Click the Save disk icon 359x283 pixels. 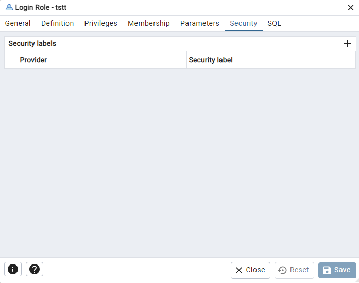(x=327, y=270)
